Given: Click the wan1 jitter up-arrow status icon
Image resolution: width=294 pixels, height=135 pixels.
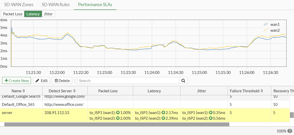Looking at the screenshot, I should [x=211, y=112].
